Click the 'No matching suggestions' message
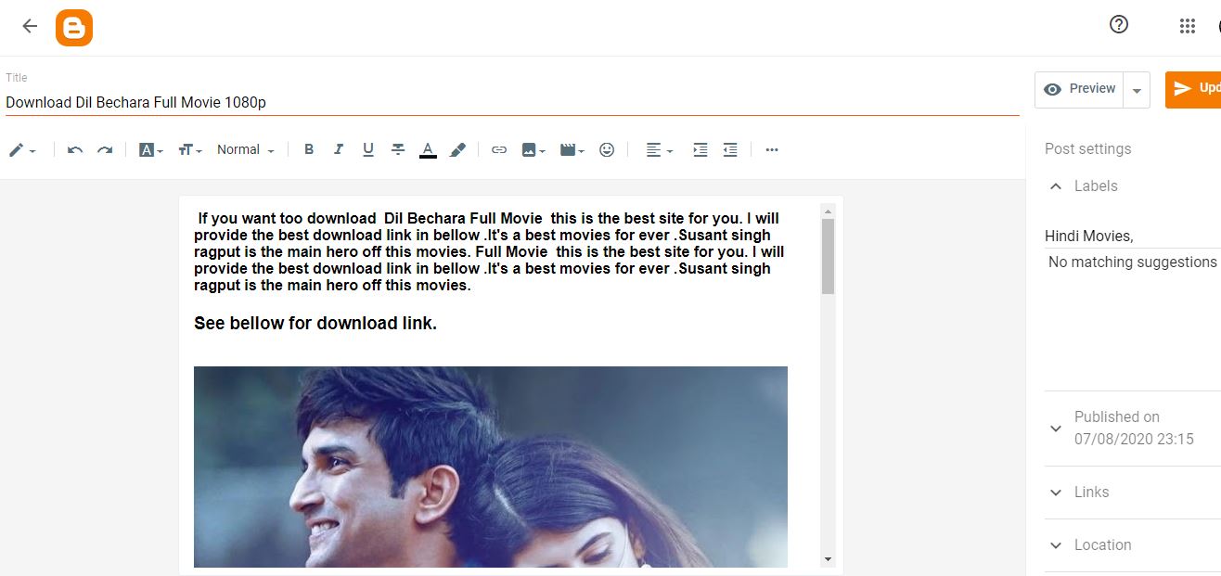1221x576 pixels. 1132,262
